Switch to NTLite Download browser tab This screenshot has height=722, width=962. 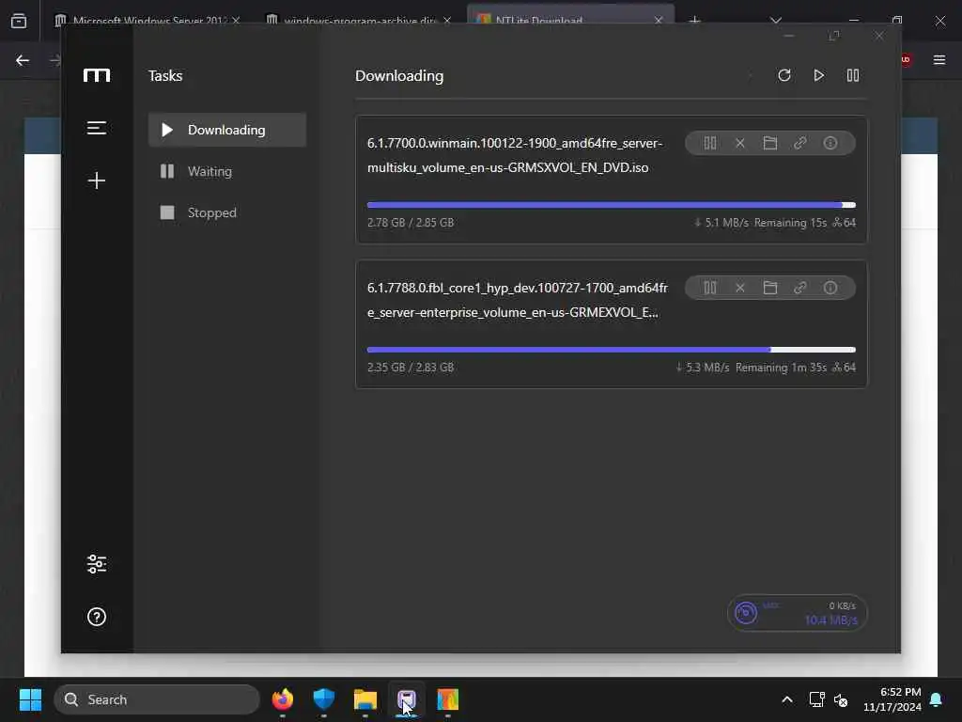570,21
